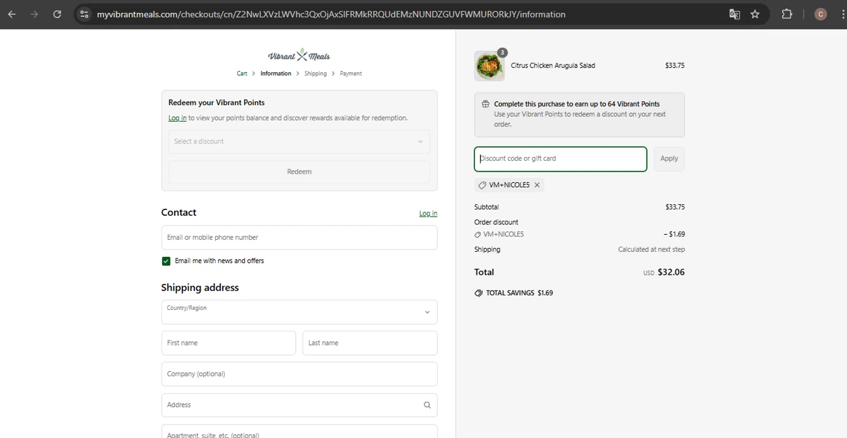847x438 pixels.
Task: Open Chrome three-dot menu
Action: (x=843, y=14)
